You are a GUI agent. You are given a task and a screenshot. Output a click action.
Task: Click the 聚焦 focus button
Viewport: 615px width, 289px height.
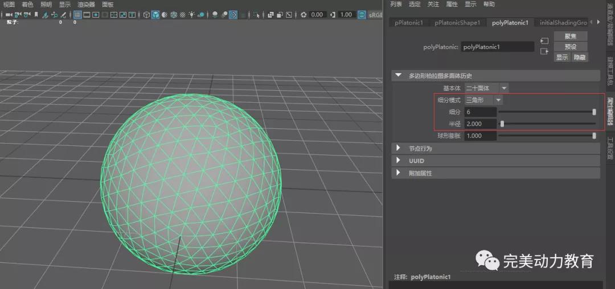(570, 36)
